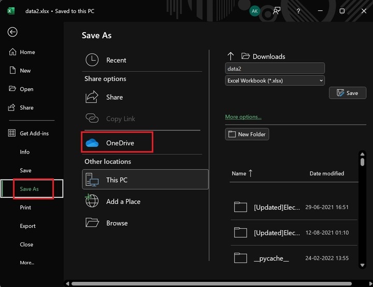
Task: Click the Share arrow icon under Share options
Action: [92, 97]
